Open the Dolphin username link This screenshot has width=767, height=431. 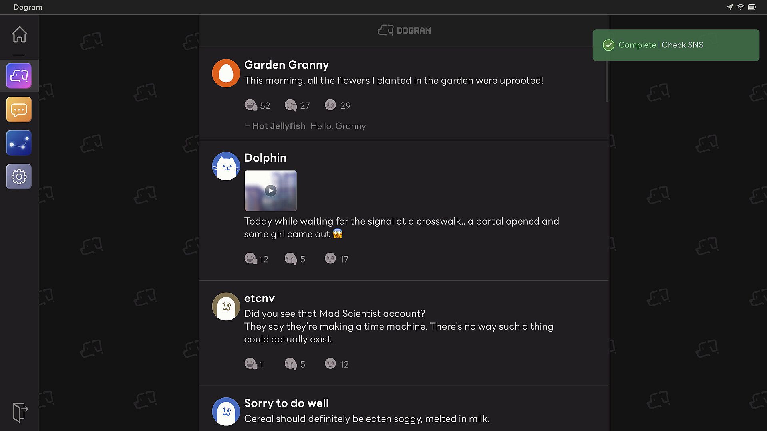point(265,158)
